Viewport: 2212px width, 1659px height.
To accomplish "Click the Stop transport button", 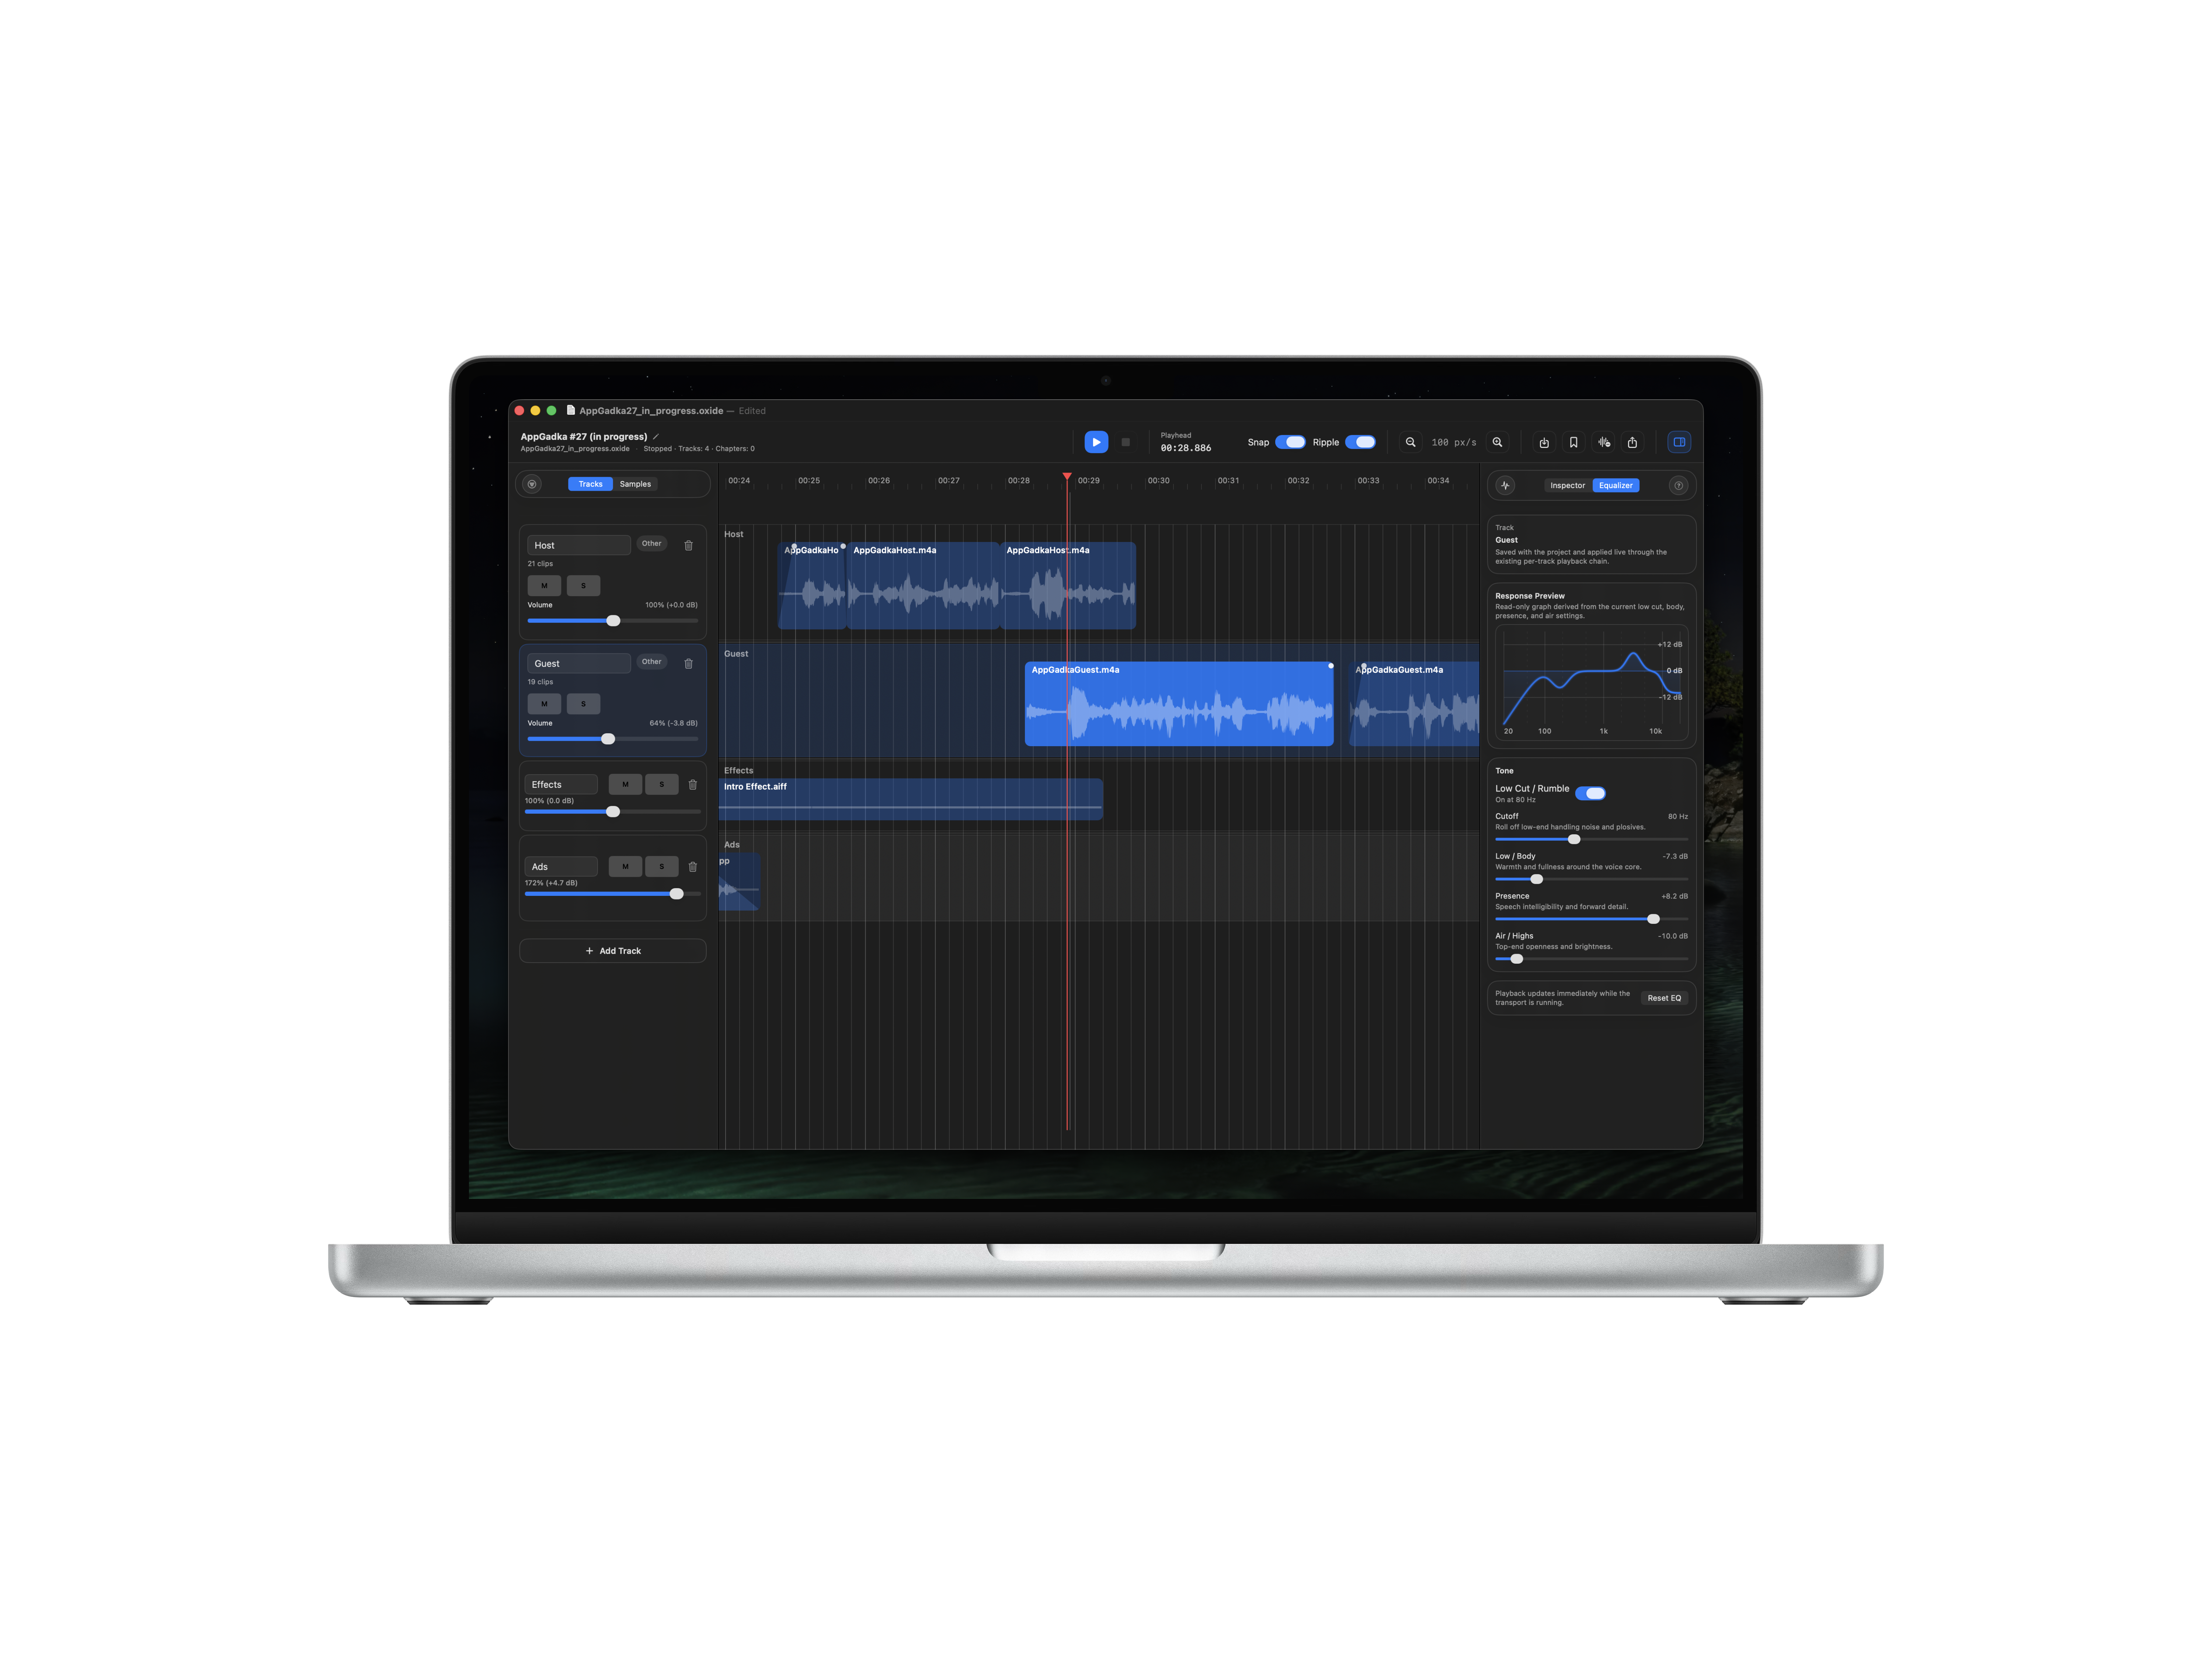I will 1125,442.
